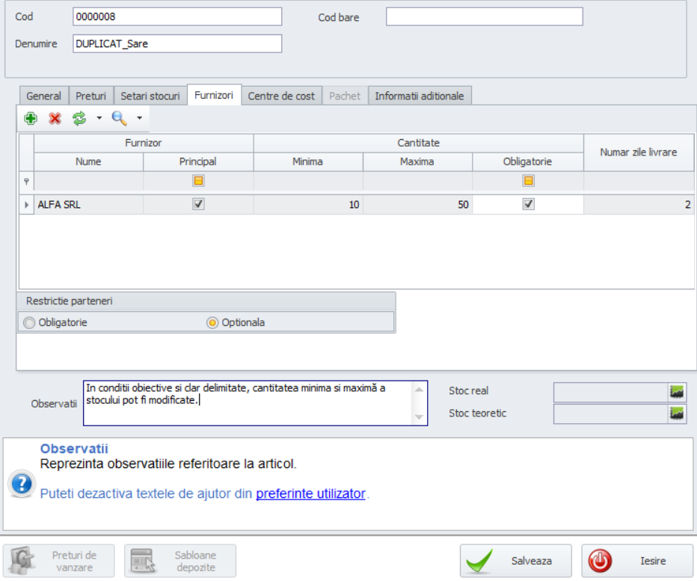Screen dimensions: 697x581
Task: Open the Stoc teoretic chart icon
Action: (677, 414)
